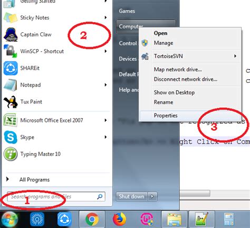Open Notepad icon in Start menu
250x228 pixels.
11,85
